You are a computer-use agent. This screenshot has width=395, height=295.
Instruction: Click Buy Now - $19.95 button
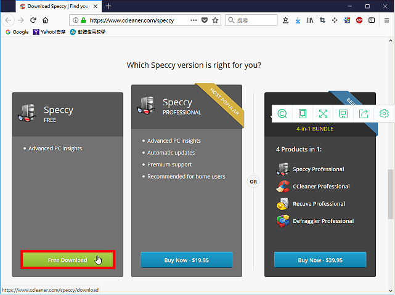click(x=187, y=260)
